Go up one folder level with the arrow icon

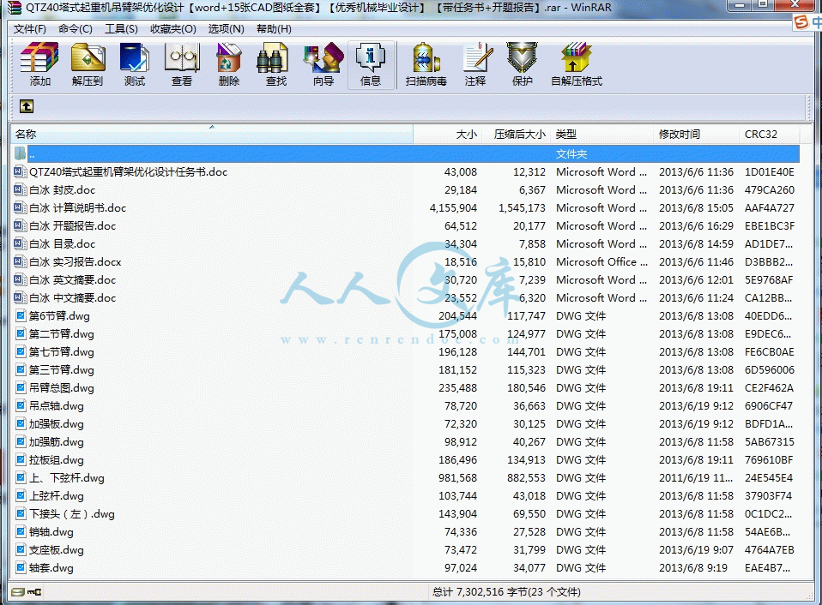(x=27, y=106)
